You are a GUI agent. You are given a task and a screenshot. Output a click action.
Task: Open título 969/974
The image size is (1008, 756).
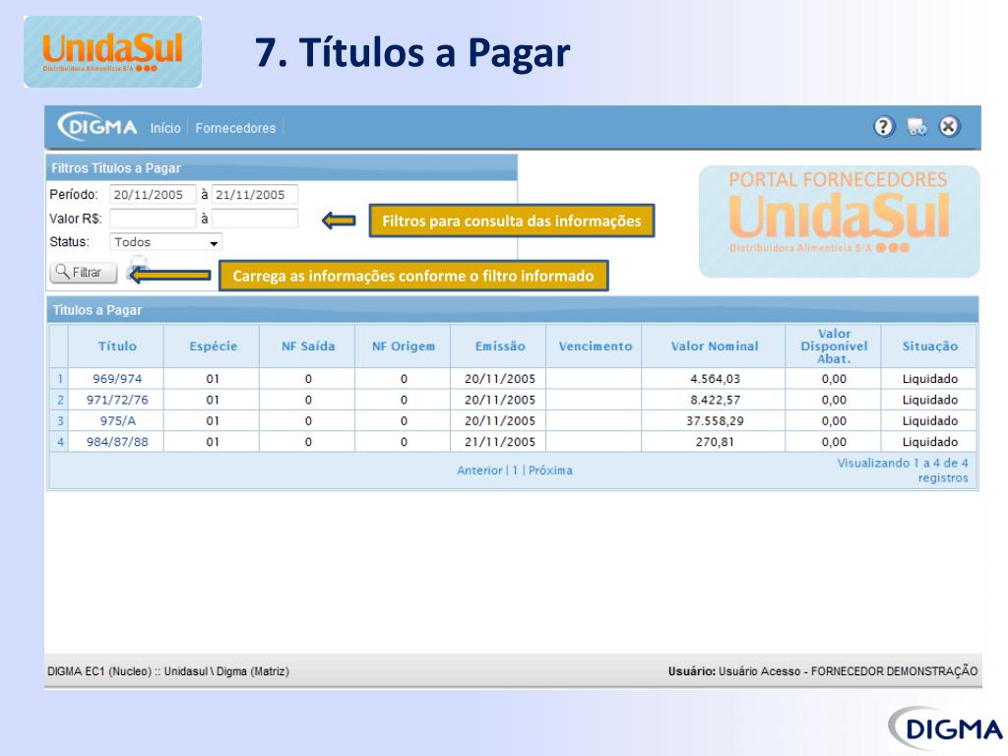pyautogui.click(x=117, y=379)
